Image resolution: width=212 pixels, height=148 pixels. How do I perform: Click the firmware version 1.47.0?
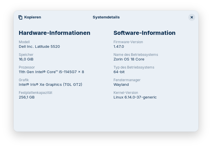pyautogui.click(x=119, y=46)
